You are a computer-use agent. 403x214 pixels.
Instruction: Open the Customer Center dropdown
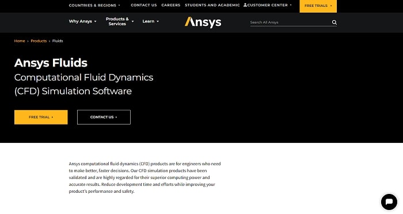[269, 5]
